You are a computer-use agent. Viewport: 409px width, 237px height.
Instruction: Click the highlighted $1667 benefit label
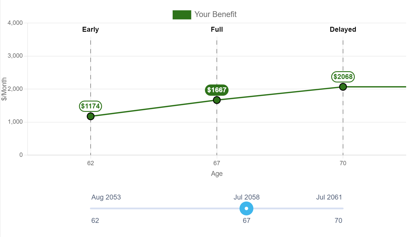tap(217, 90)
